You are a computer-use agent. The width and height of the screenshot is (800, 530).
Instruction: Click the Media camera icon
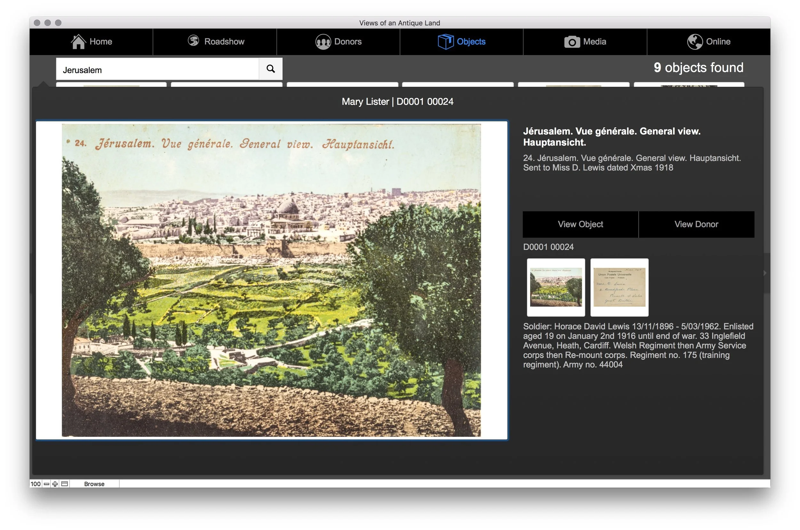572,42
